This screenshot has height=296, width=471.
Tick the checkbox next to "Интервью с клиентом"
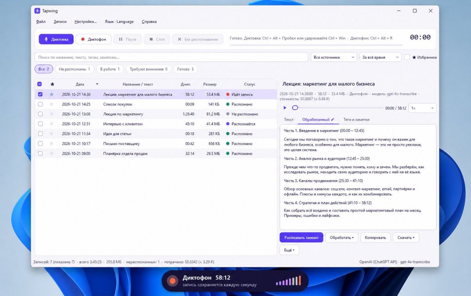[x=40, y=124]
